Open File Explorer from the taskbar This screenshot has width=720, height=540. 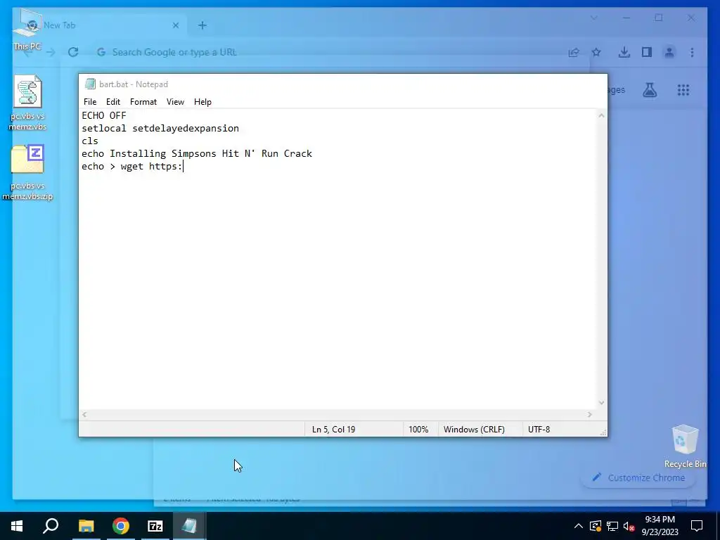(x=86, y=526)
